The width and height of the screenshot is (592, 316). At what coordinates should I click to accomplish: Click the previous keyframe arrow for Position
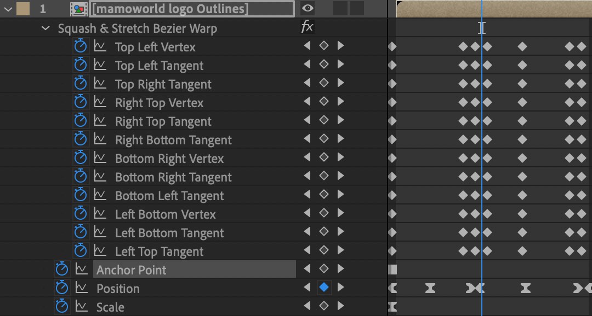click(308, 287)
